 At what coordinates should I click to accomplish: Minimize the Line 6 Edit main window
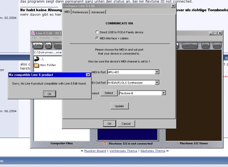click(211, 33)
